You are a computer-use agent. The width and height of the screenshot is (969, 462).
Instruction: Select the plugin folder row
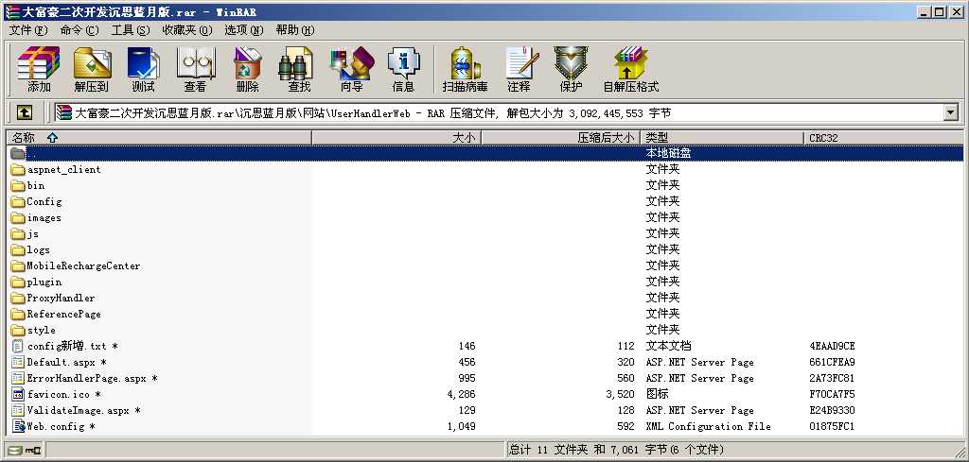click(484, 282)
